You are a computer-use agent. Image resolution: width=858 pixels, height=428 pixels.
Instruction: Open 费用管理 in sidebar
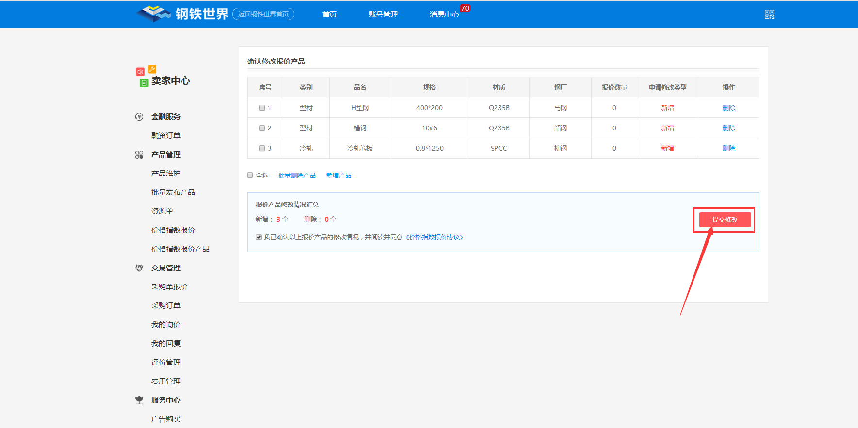pos(166,381)
